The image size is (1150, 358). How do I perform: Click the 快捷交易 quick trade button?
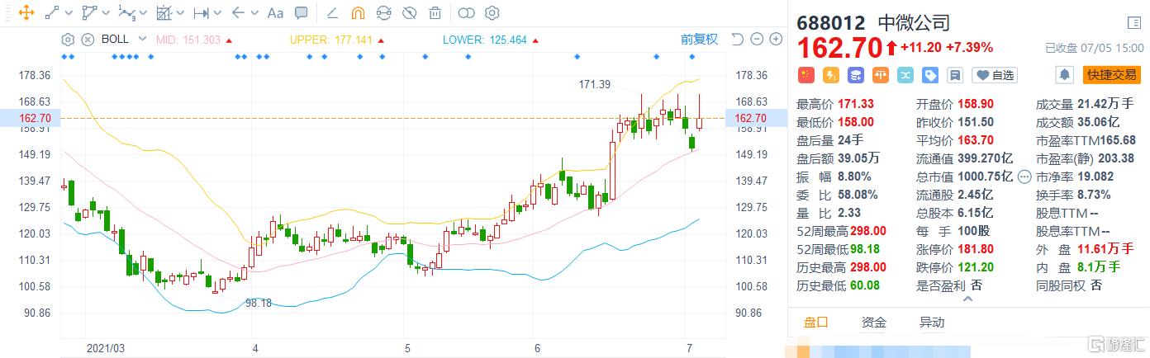pos(1112,75)
